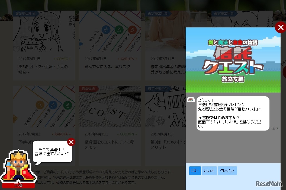The image size is (286, 190).
Task: Close the 信託クエスト chat window
Action: [x=281, y=27]
